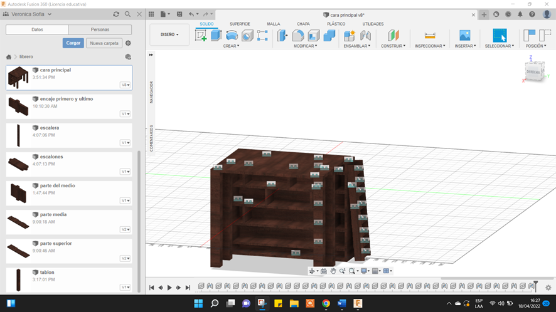
Task: Click the ViewCube DERECHA face
Action: 533,72
